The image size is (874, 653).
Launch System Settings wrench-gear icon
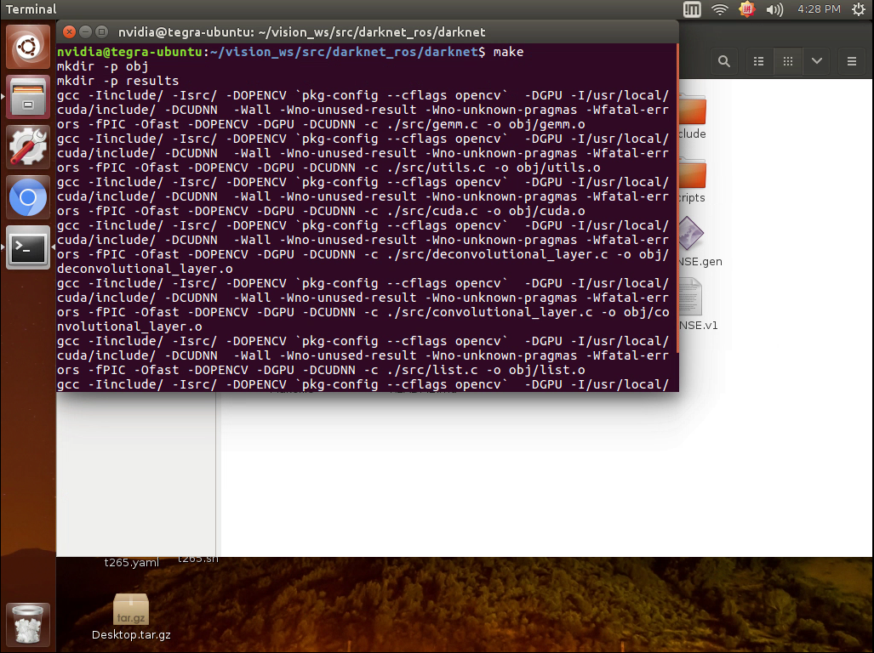pyautogui.click(x=28, y=148)
